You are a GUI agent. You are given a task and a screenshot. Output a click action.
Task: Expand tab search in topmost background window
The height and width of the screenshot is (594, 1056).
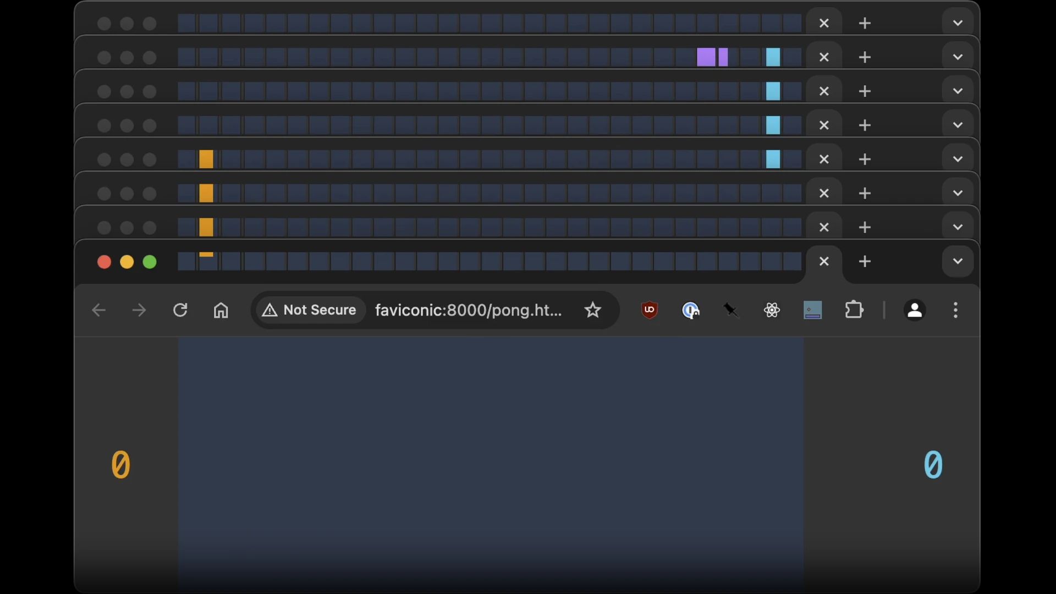[x=958, y=23]
